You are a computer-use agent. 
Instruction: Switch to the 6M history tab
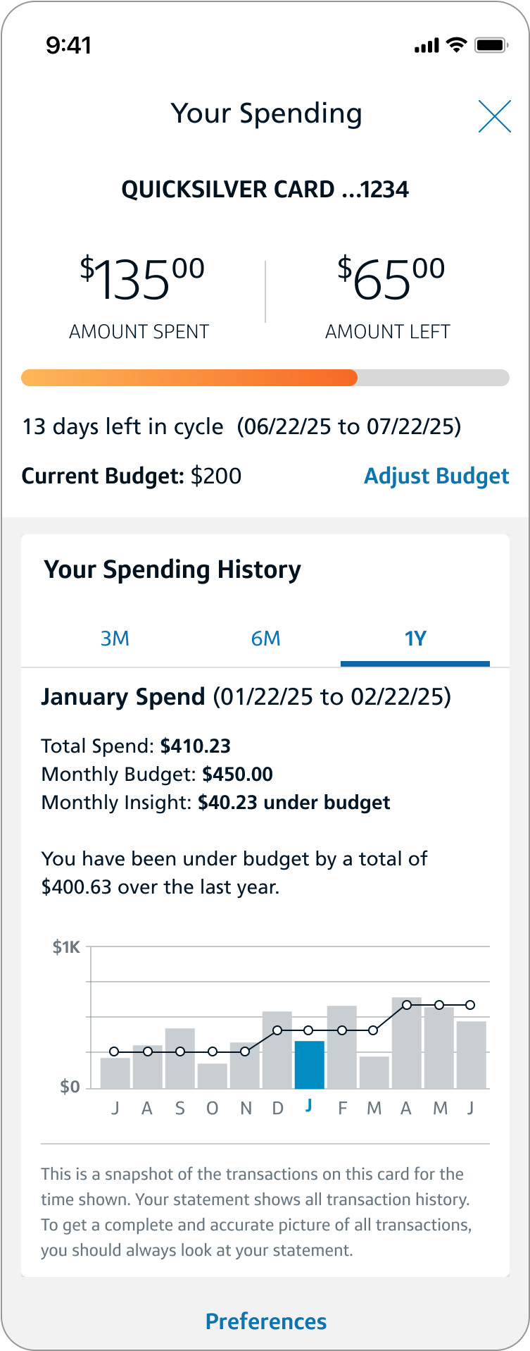tap(265, 639)
